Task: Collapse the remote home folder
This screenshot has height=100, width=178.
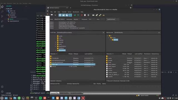Action: 109,38
